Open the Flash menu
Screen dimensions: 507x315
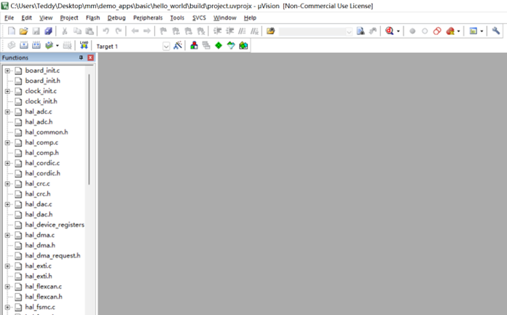pos(93,17)
